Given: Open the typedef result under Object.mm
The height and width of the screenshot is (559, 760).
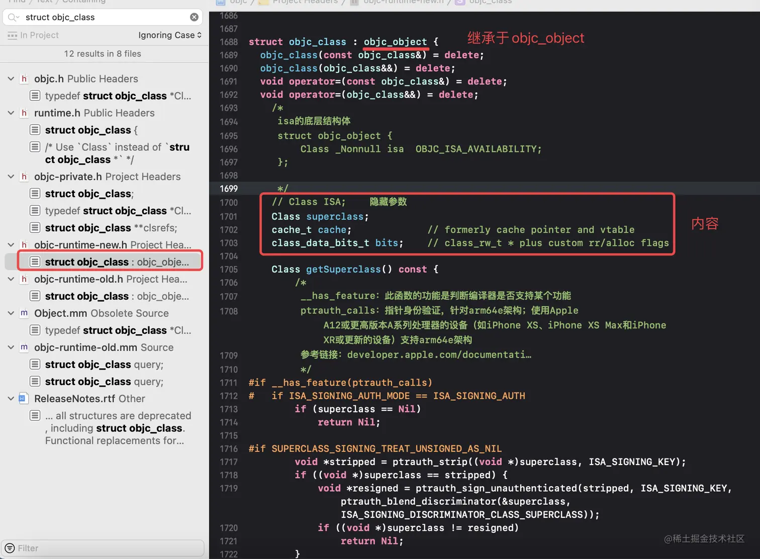Looking at the screenshot, I should click(x=104, y=330).
